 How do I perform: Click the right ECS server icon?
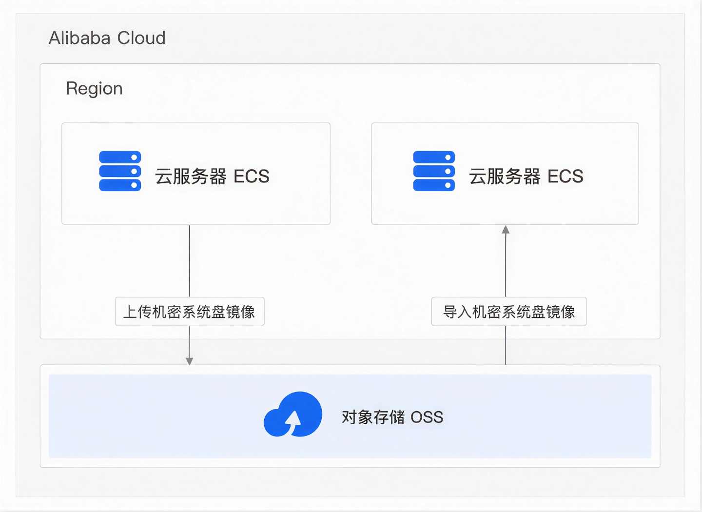pos(434,171)
